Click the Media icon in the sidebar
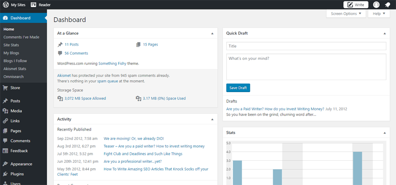This screenshot has width=396, height=185. coord(5,111)
